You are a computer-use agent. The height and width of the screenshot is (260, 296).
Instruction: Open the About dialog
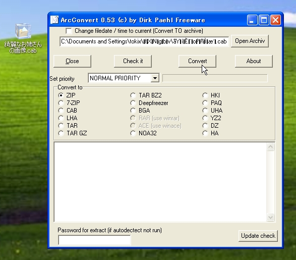point(254,61)
